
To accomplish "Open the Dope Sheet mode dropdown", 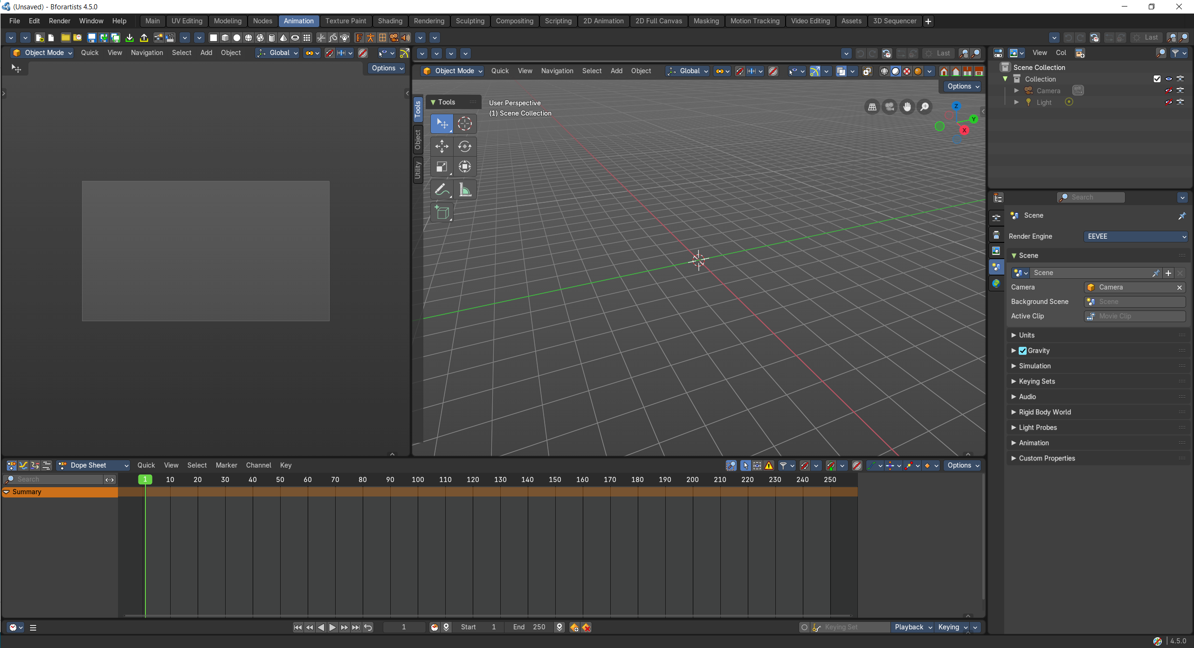I will pyautogui.click(x=93, y=465).
